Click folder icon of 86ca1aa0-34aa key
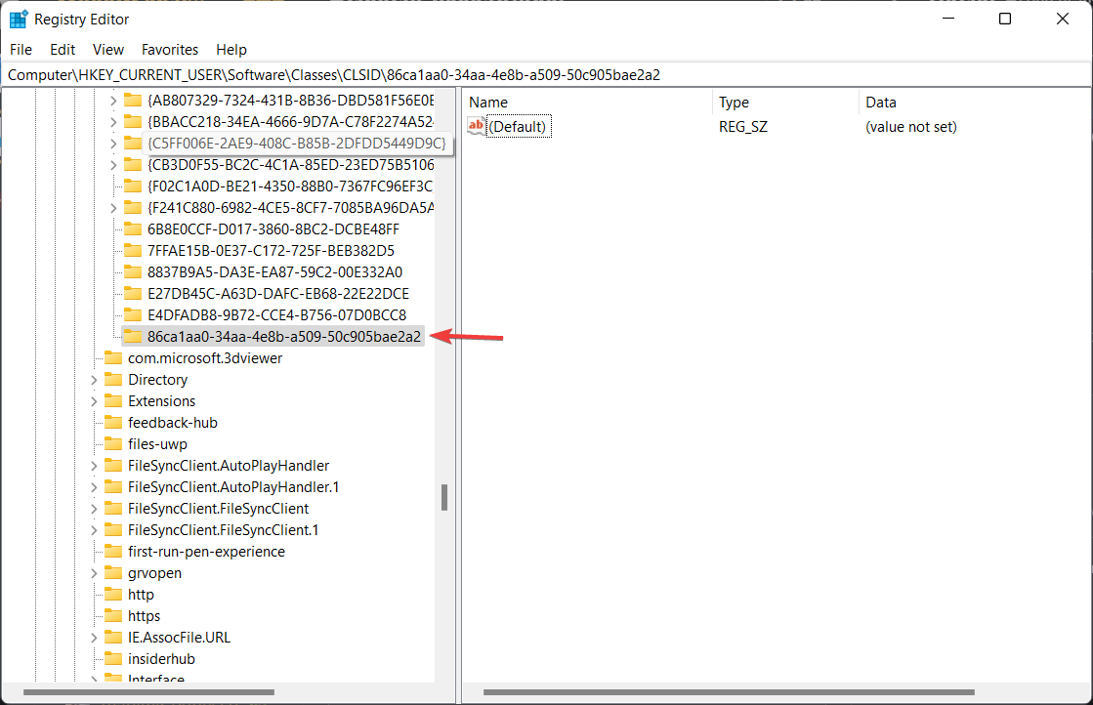Viewport: 1093px width, 705px height. 133,337
